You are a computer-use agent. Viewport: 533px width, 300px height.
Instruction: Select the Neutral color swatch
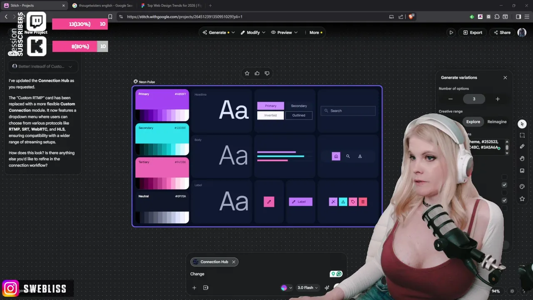click(x=162, y=207)
